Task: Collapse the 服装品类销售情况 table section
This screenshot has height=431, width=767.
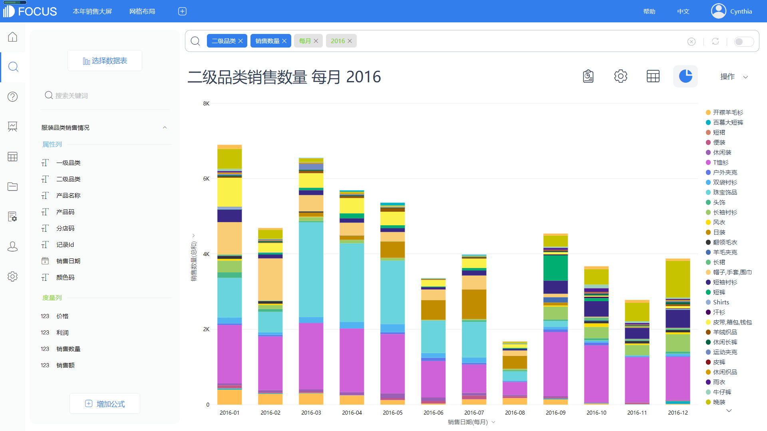Action: pos(165,127)
